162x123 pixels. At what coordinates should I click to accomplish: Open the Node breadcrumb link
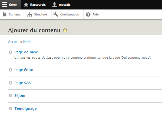(x=27, y=42)
